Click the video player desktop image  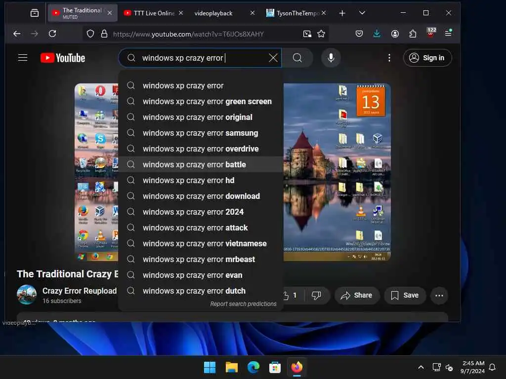click(337, 172)
